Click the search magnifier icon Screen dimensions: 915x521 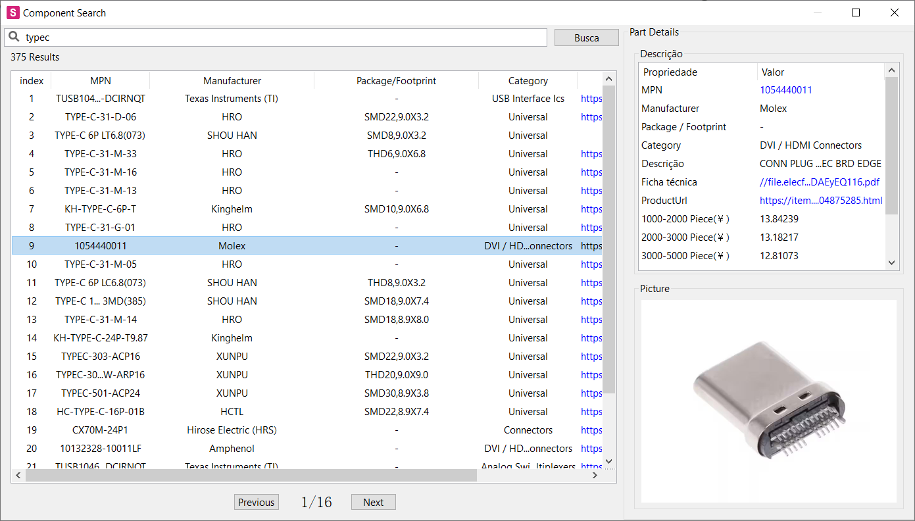(x=13, y=37)
